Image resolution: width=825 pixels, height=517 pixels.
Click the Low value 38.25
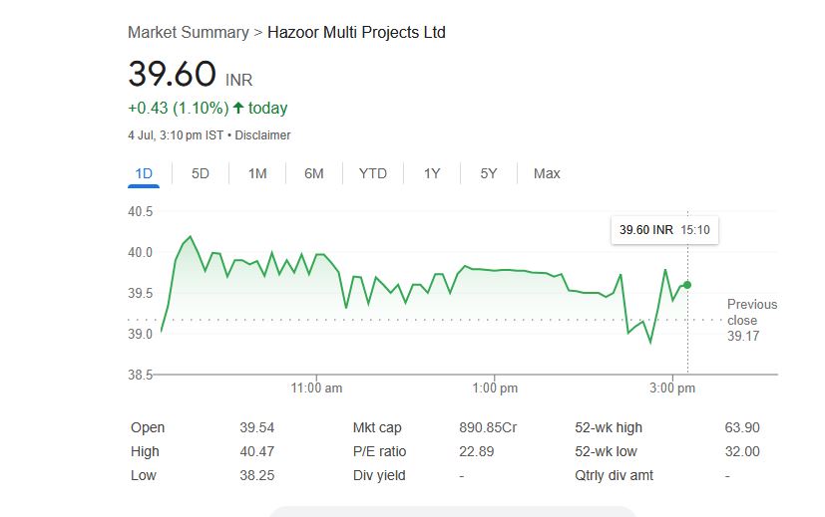coord(256,475)
